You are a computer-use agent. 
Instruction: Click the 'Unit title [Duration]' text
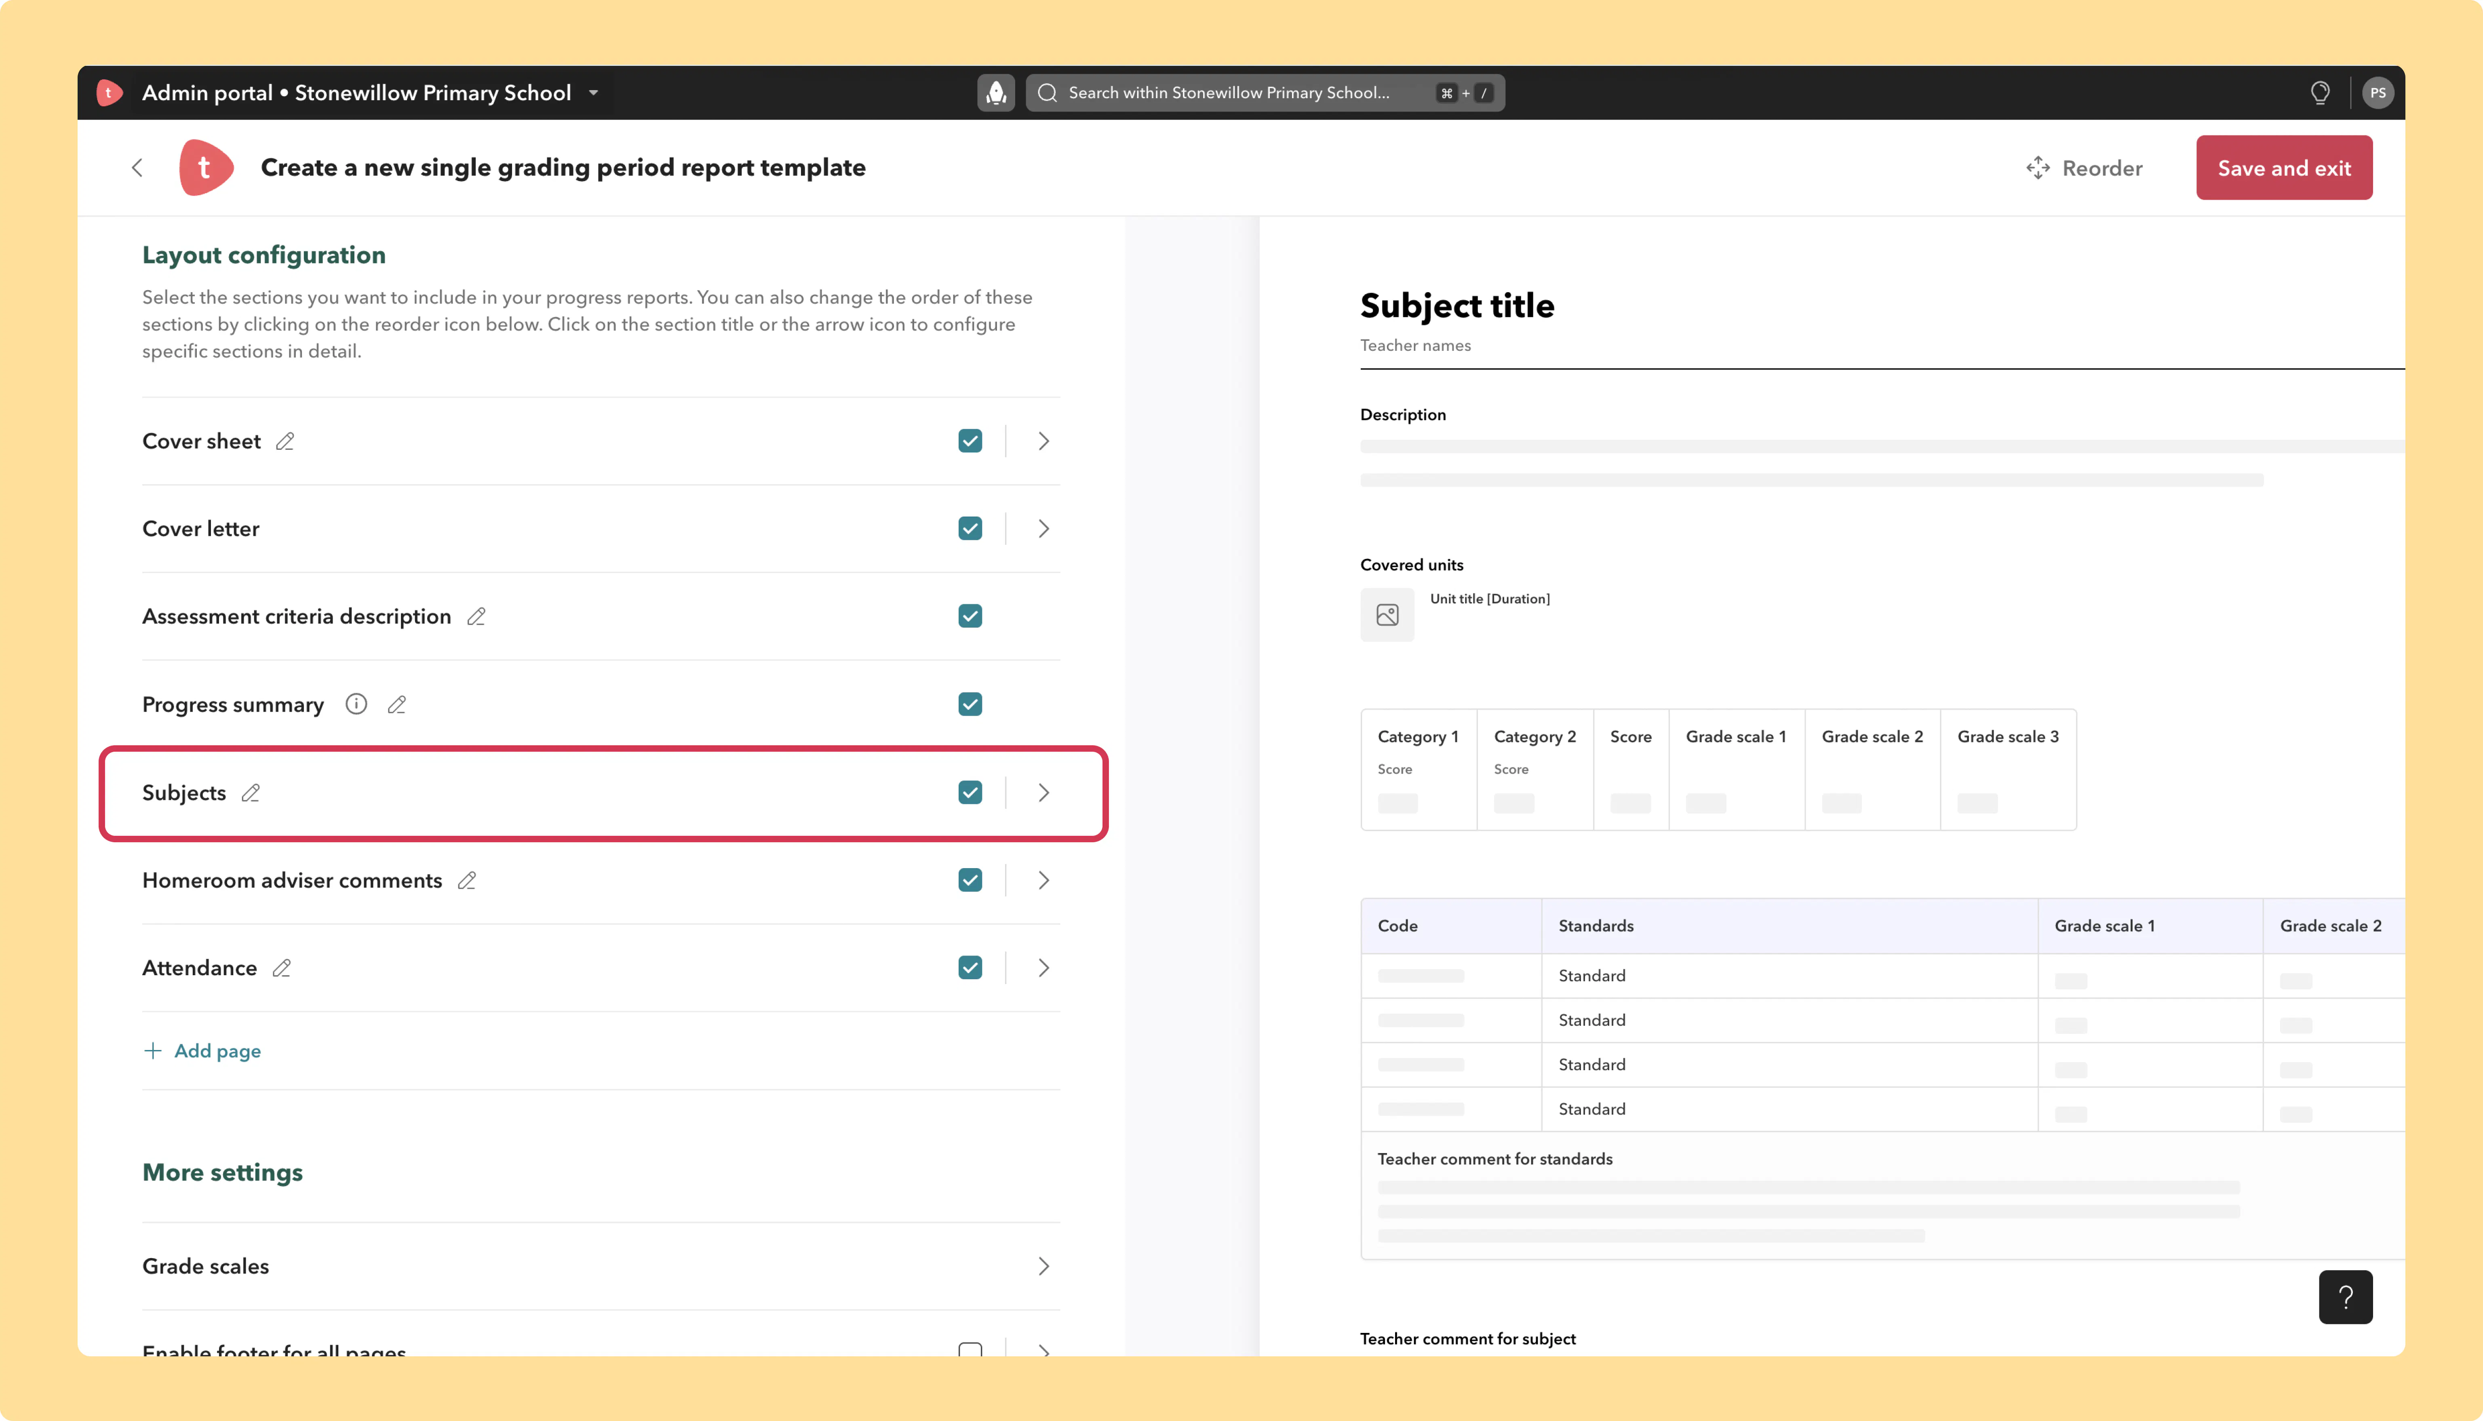pyautogui.click(x=1490, y=599)
